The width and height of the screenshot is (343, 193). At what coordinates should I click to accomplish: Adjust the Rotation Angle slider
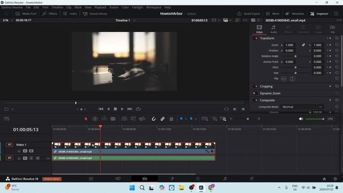(295, 56)
